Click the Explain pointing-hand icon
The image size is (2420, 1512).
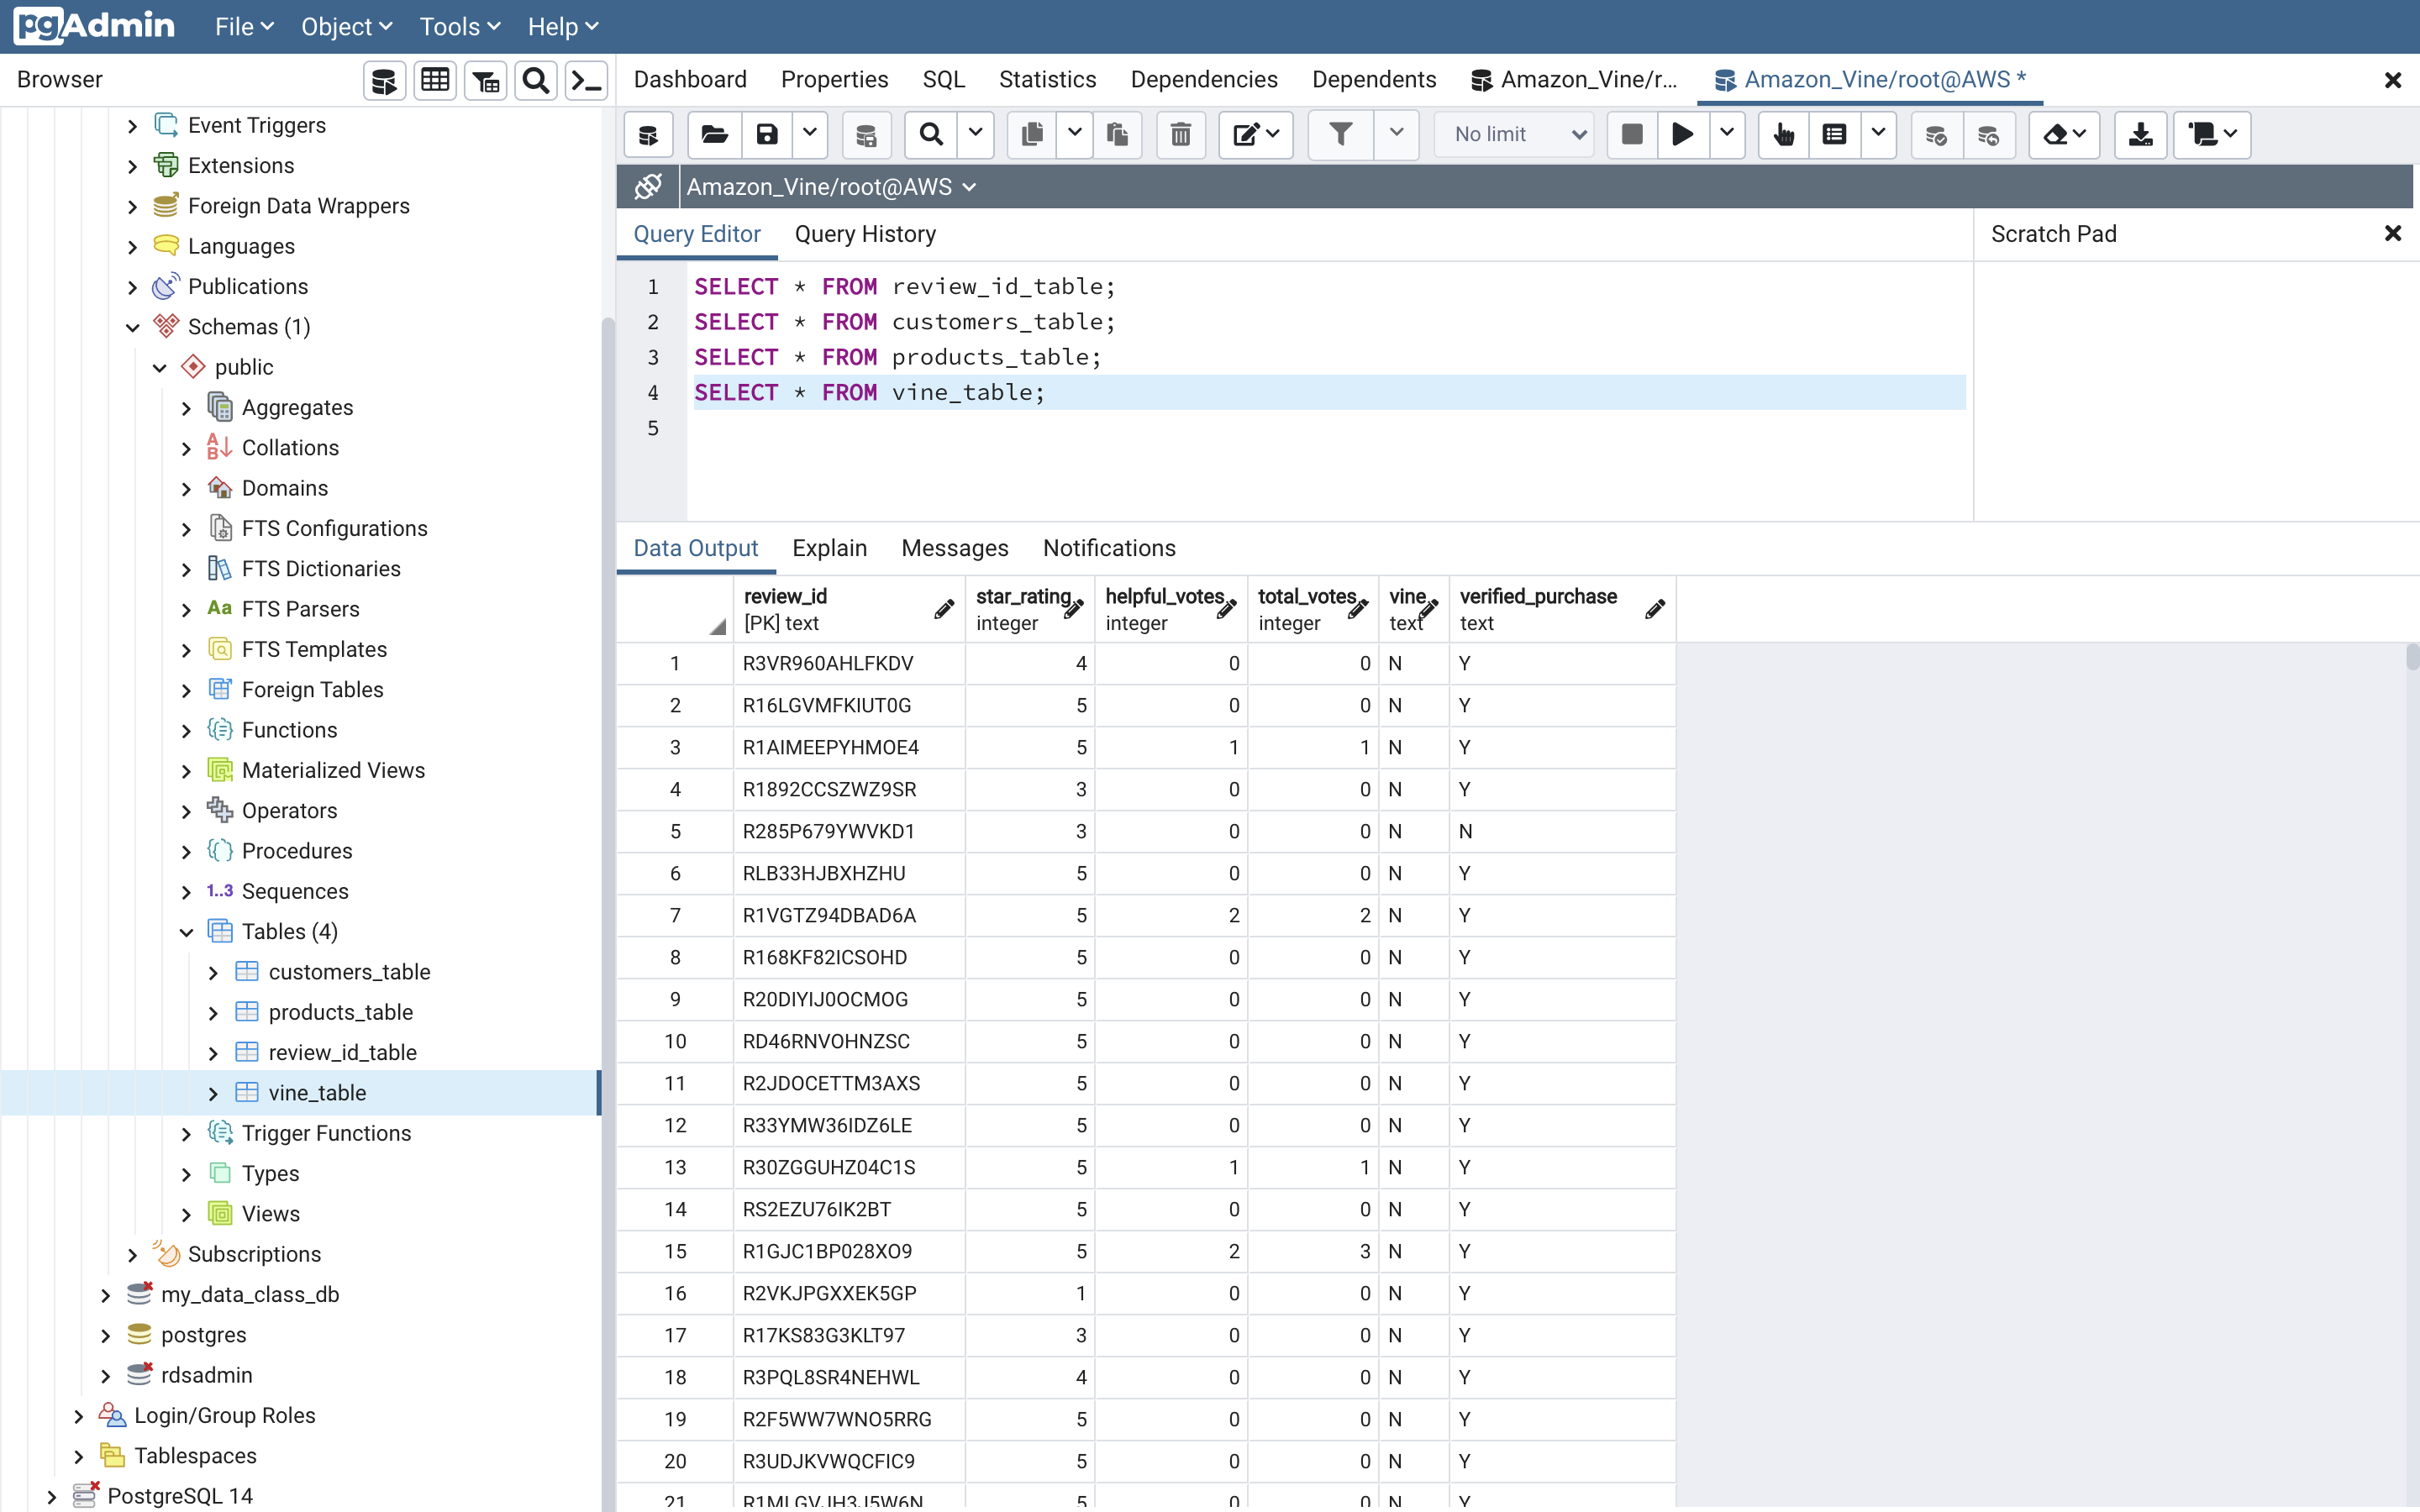(1783, 134)
